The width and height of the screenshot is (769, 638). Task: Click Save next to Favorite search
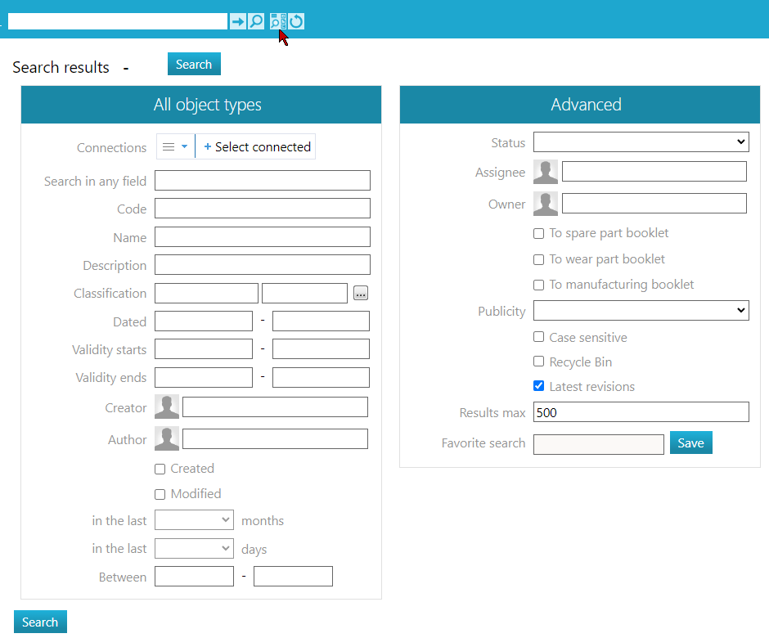click(x=690, y=443)
